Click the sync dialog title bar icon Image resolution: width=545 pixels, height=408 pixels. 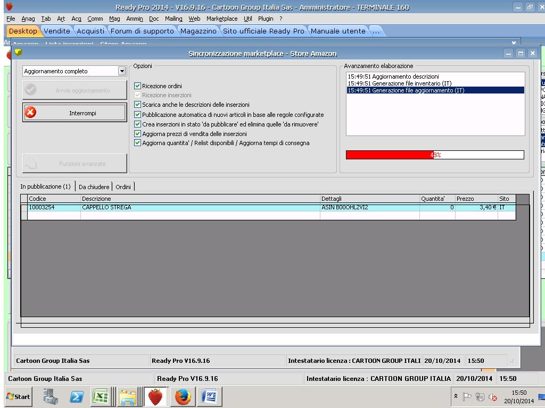[19, 53]
